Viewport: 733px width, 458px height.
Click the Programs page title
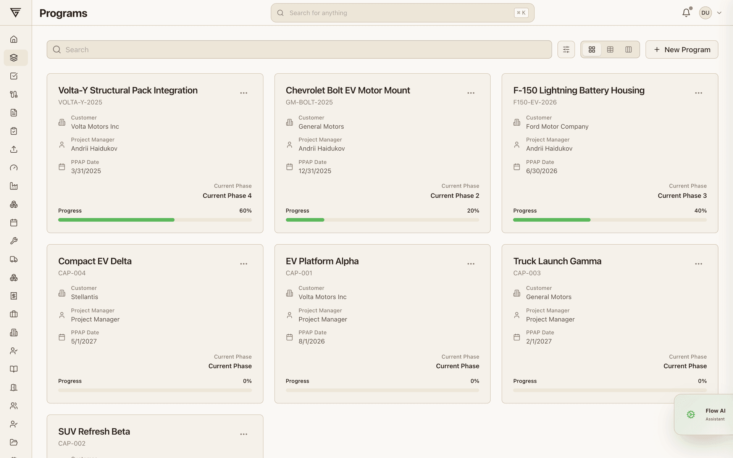coord(63,13)
